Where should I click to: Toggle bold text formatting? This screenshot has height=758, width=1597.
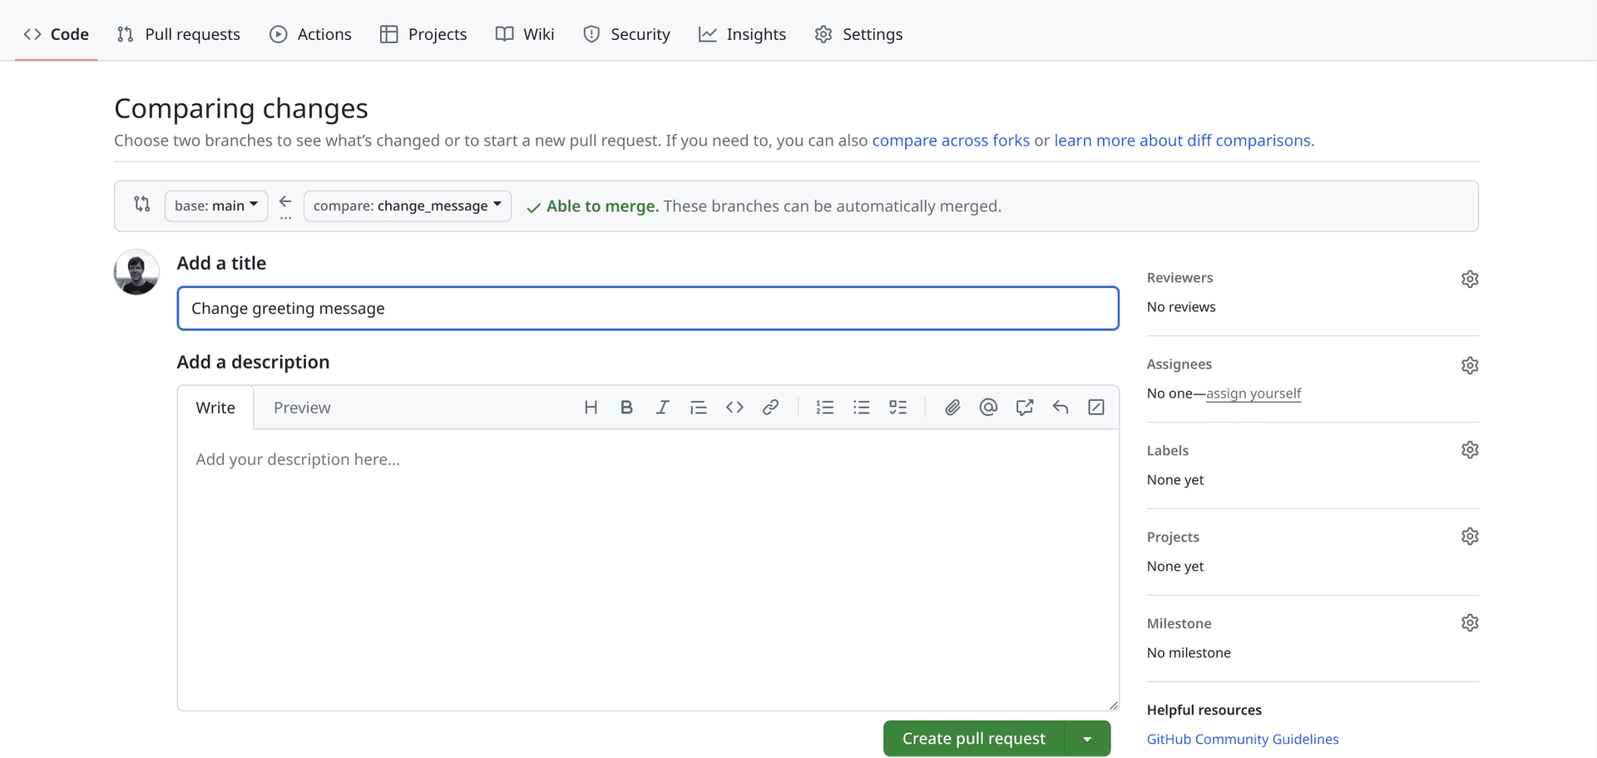click(626, 407)
